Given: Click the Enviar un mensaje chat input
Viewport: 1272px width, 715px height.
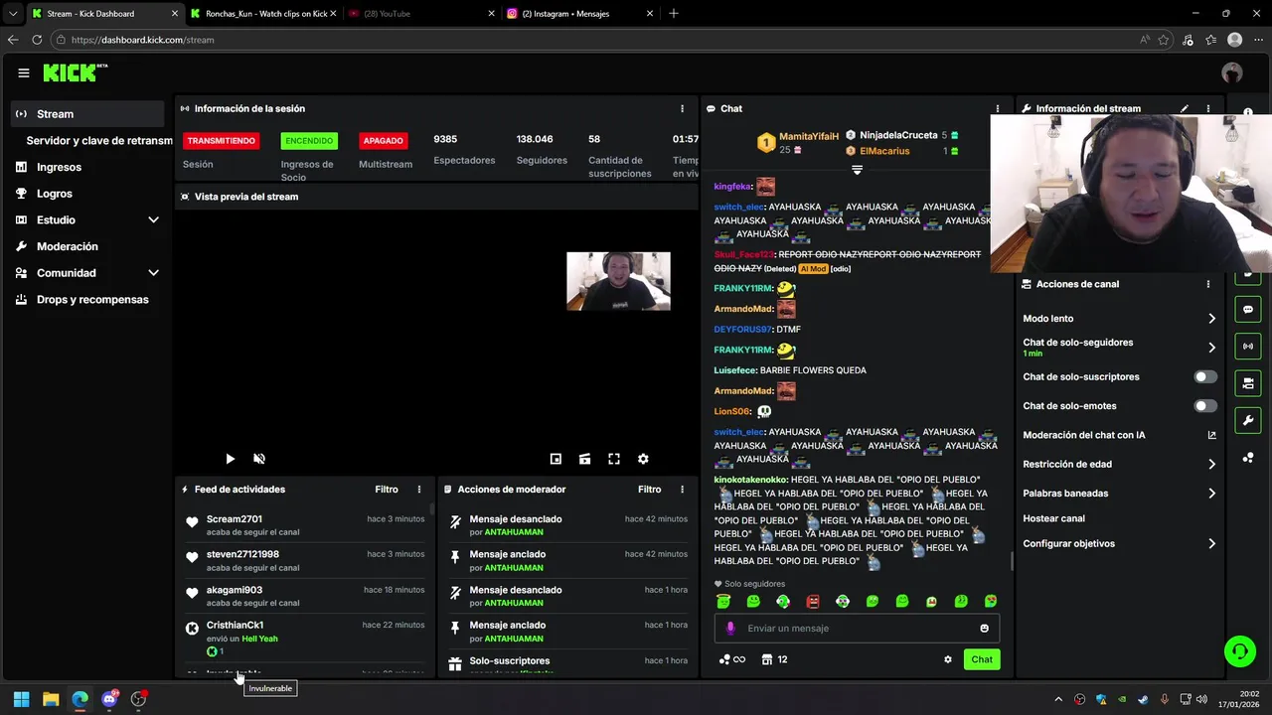Looking at the screenshot, I should click(855, 629).
